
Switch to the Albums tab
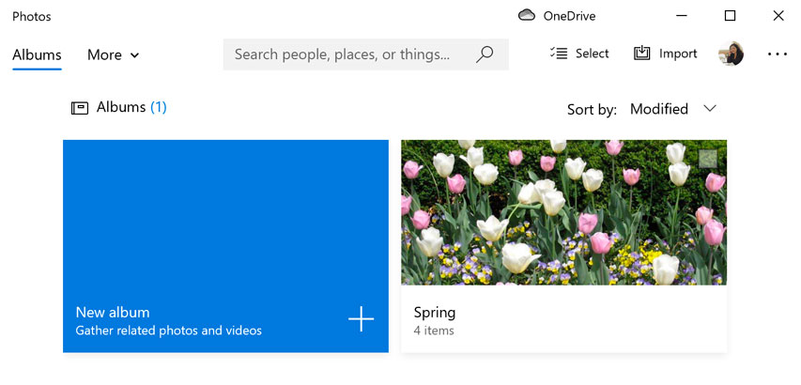tap(37, 54)
